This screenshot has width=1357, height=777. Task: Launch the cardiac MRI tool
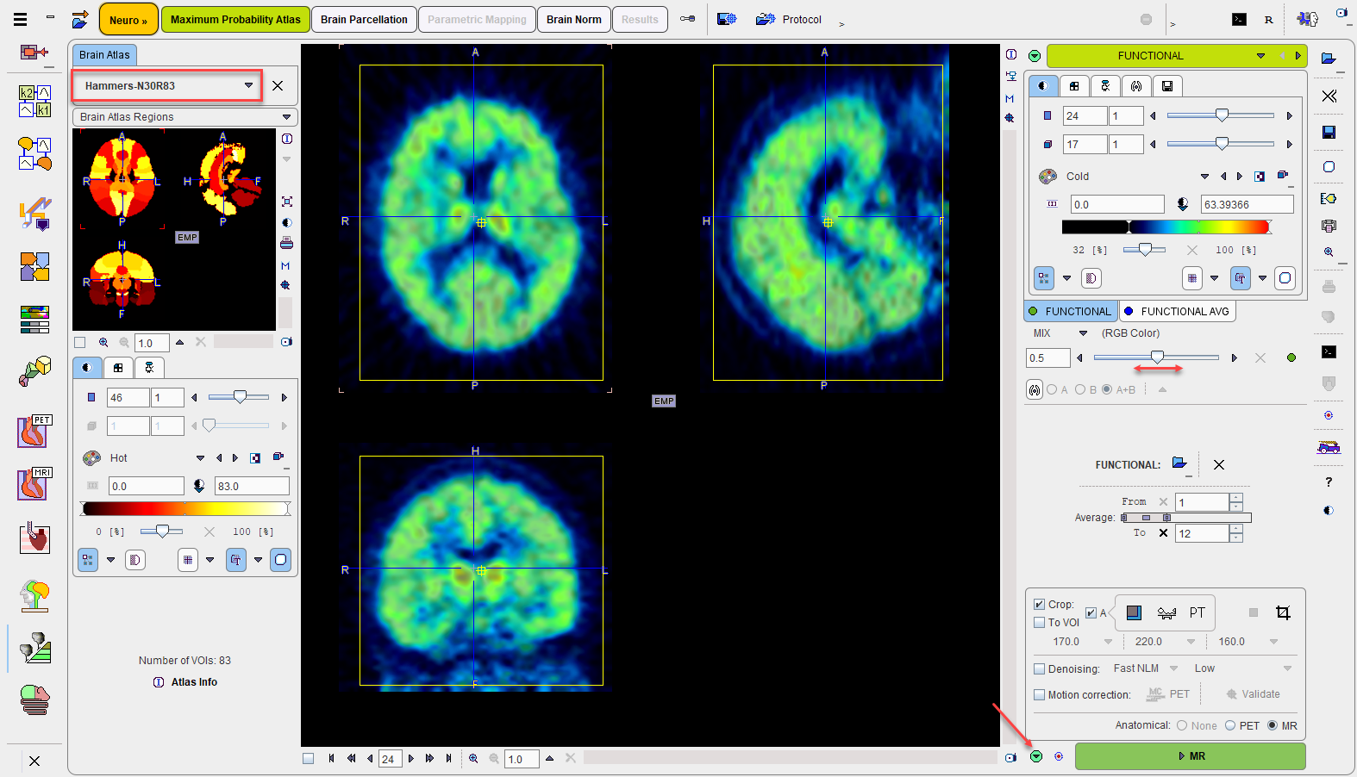click(34, 483)
